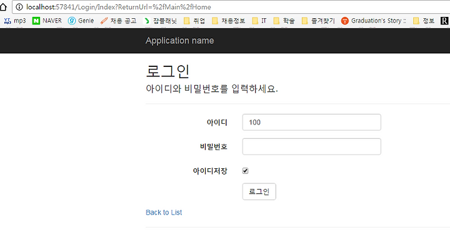
Task: Open the 정보 bookmark folder
Action: pyautogui.click(x=424, y=21)
